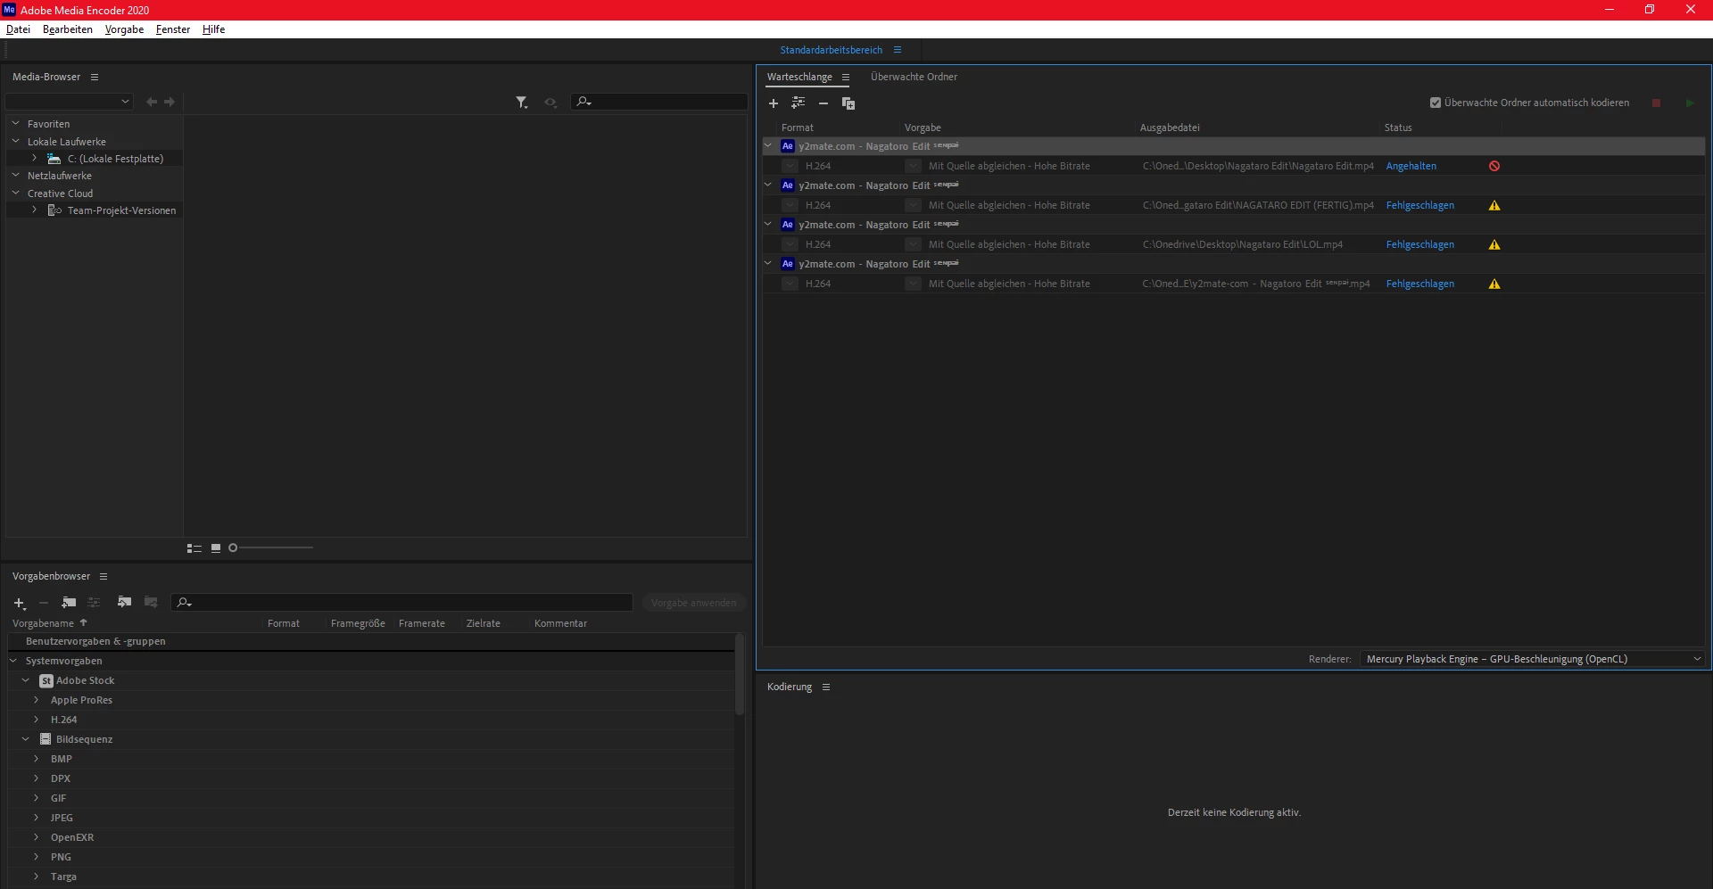Select the OpenEXR preset row
The image size is (1713, 889).
click(x=370, y=837)
